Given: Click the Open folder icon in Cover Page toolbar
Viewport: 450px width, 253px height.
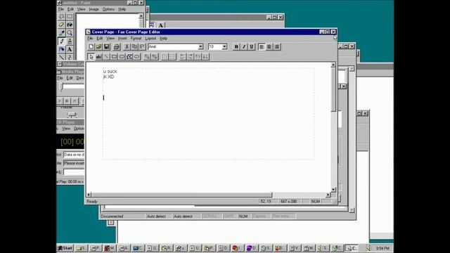Looking at the screenshot, I should [98, 46].
